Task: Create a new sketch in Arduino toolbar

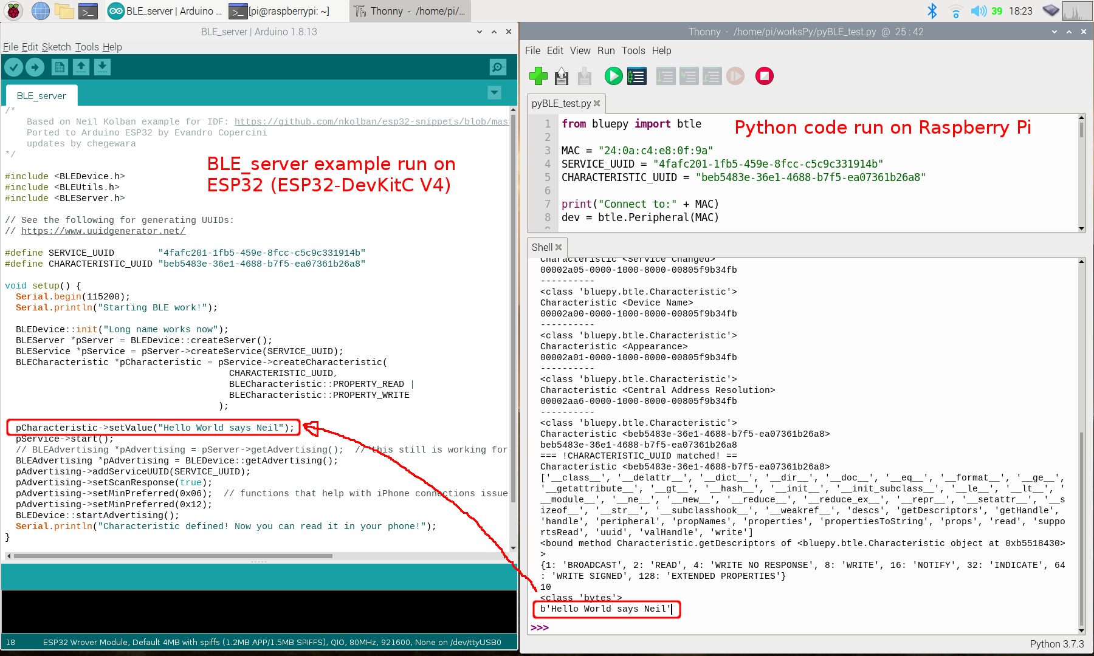Action: [x=60, y=67]
